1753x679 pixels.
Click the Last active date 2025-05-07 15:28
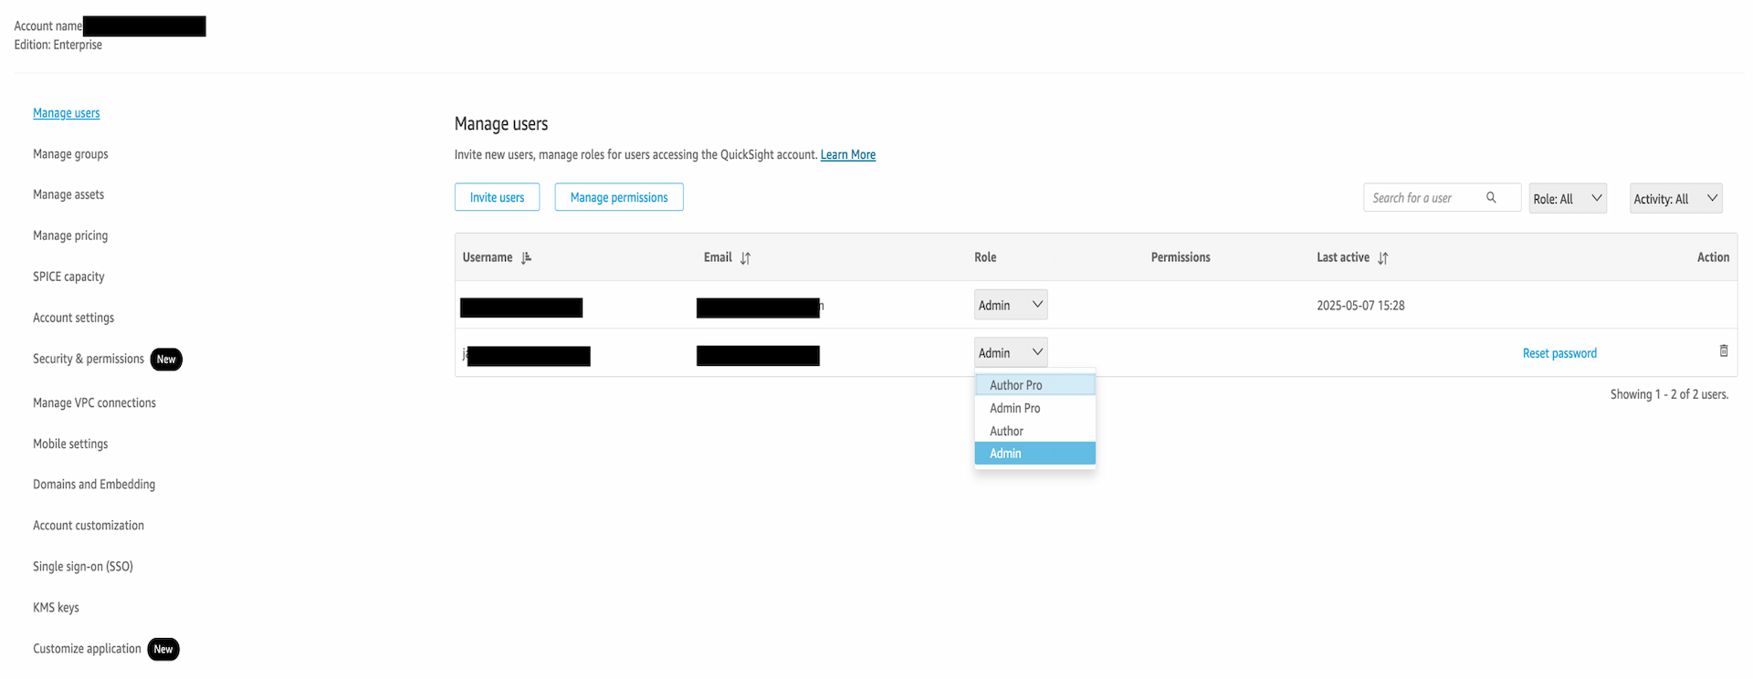1360,306
